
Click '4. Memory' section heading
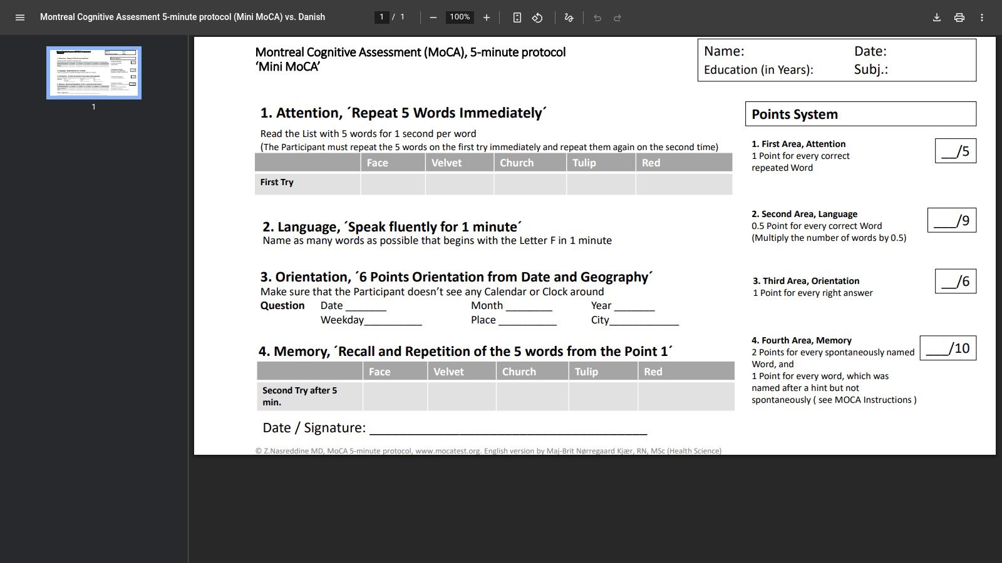[x=465, y=351]
